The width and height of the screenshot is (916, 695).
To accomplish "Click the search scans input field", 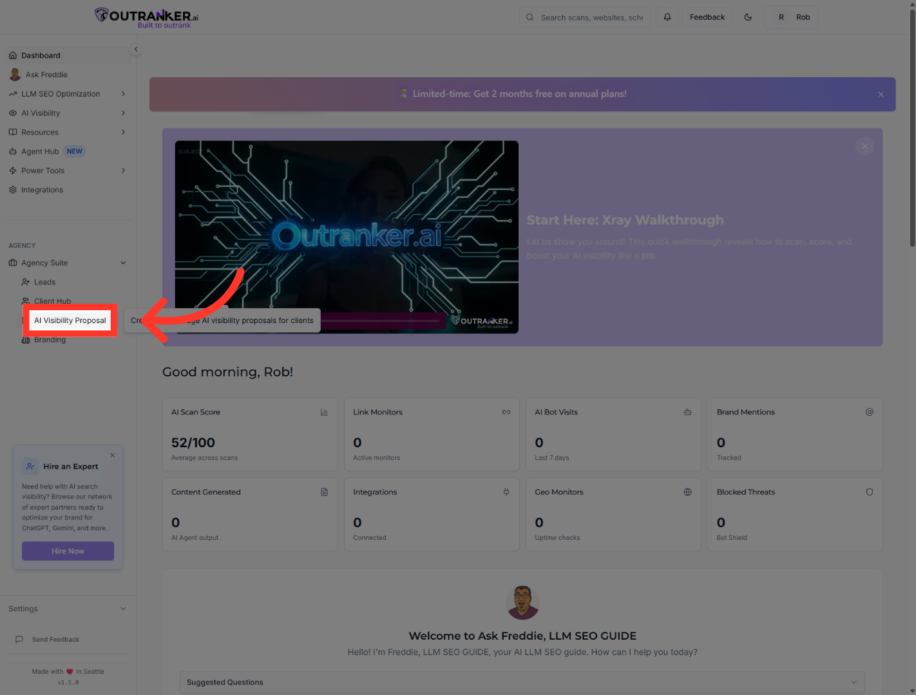I will 586,17.
